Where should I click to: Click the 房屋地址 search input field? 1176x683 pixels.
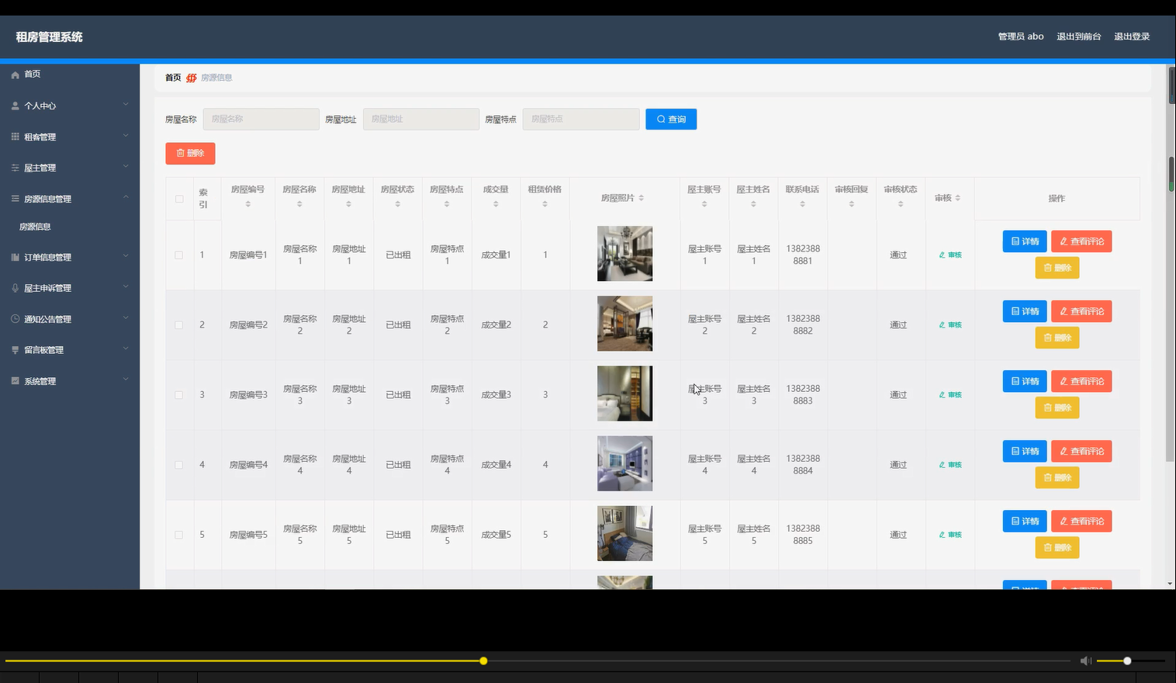coord(421,119)
